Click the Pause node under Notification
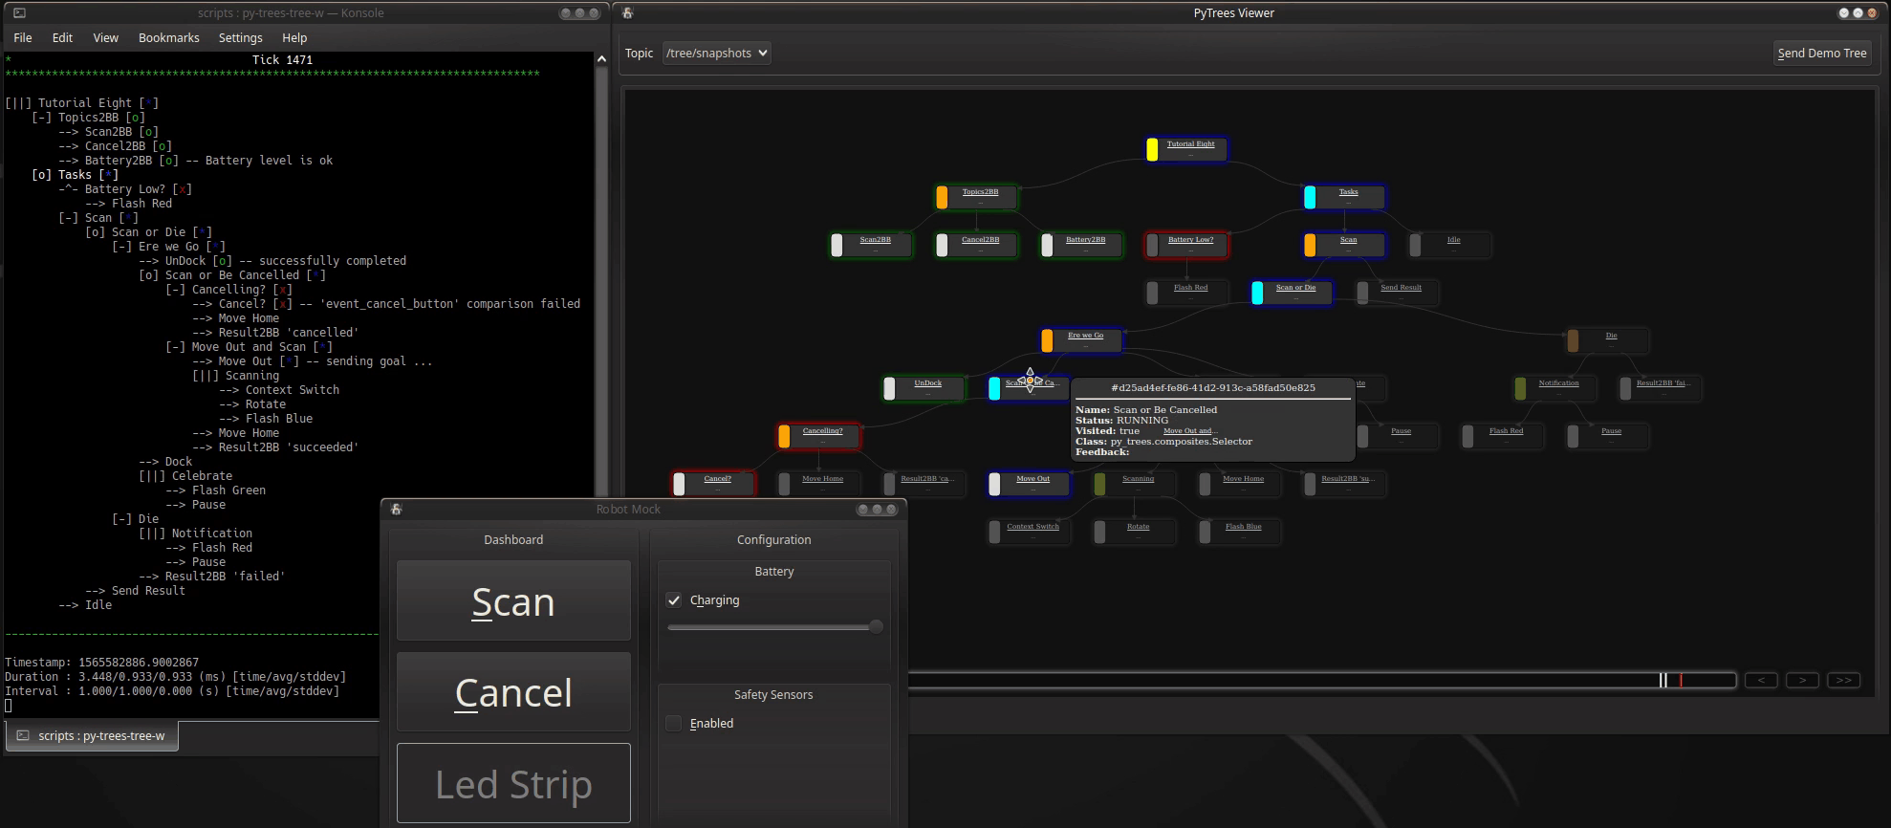This screenshot has height=828, width=1891. 1607,436
